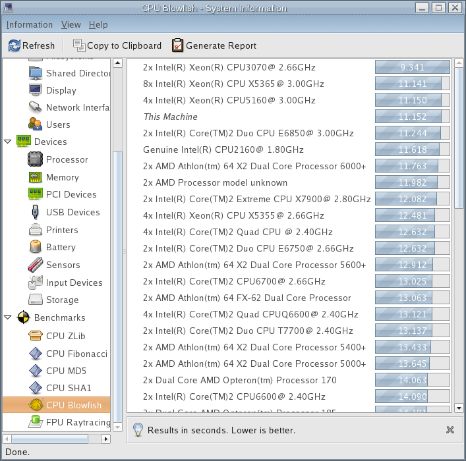This screenshot has width=466, height=461.
Task: Click sidebar scrollbar down arrow
Action: coord(118,427)
